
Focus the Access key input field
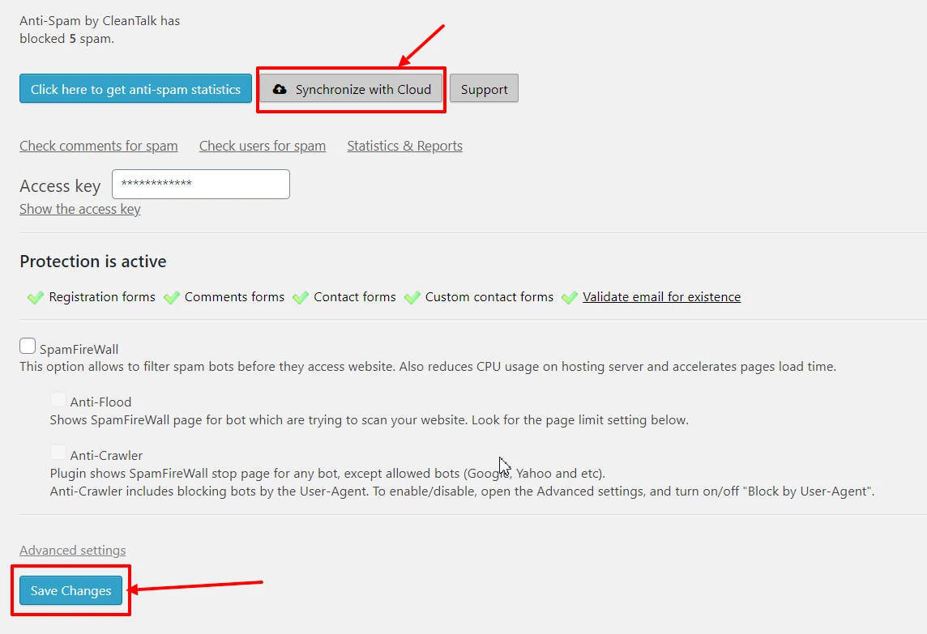200,184
